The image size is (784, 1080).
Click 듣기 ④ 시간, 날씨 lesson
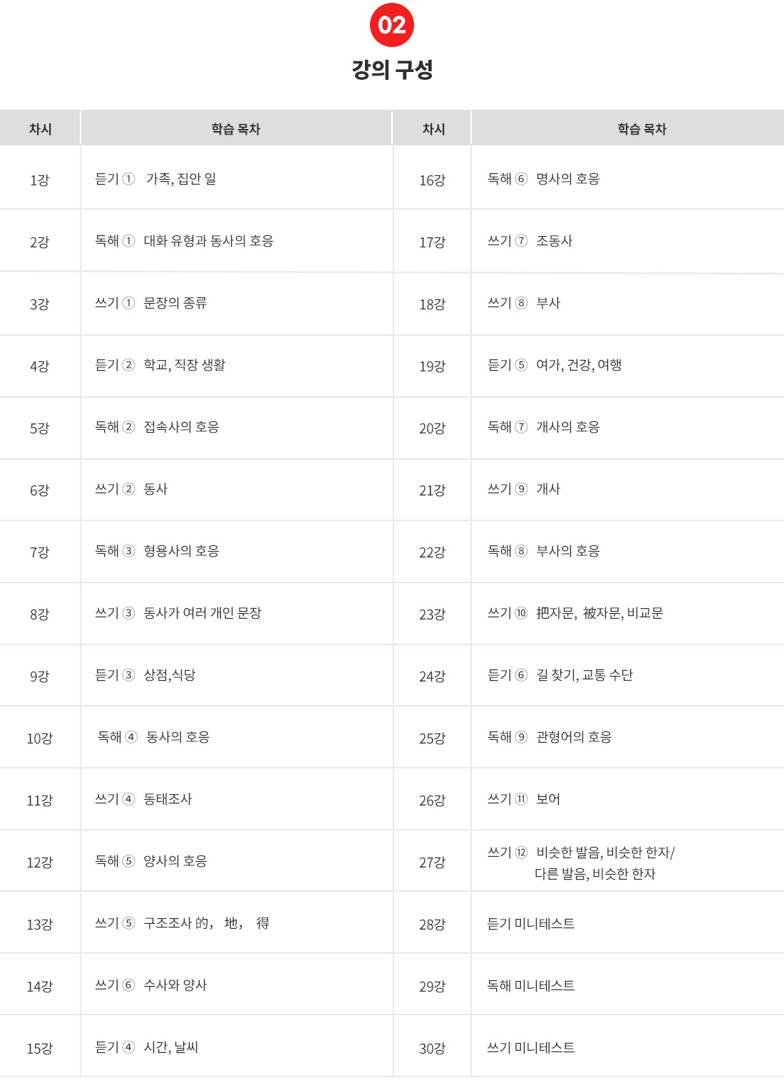tap(147, 1047)
